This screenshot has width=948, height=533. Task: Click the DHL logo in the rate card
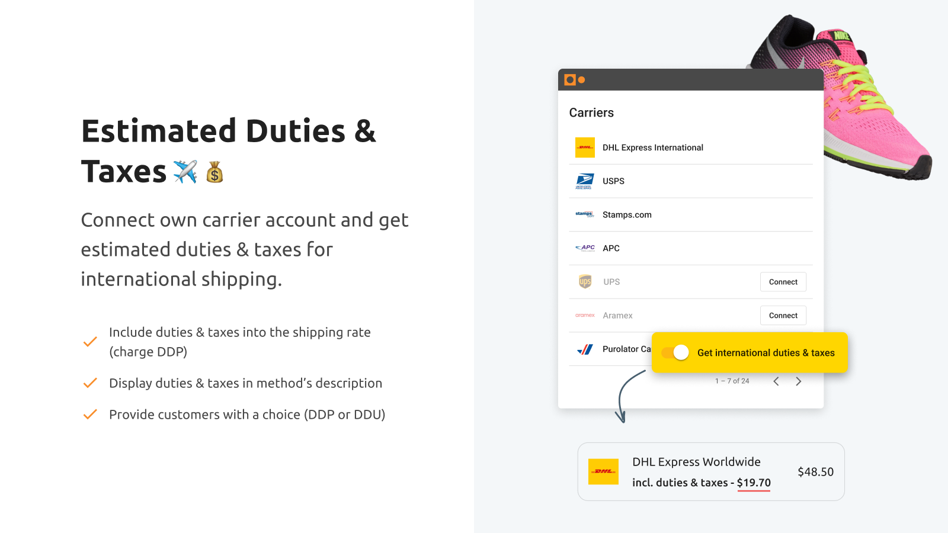tap(603, 471)
